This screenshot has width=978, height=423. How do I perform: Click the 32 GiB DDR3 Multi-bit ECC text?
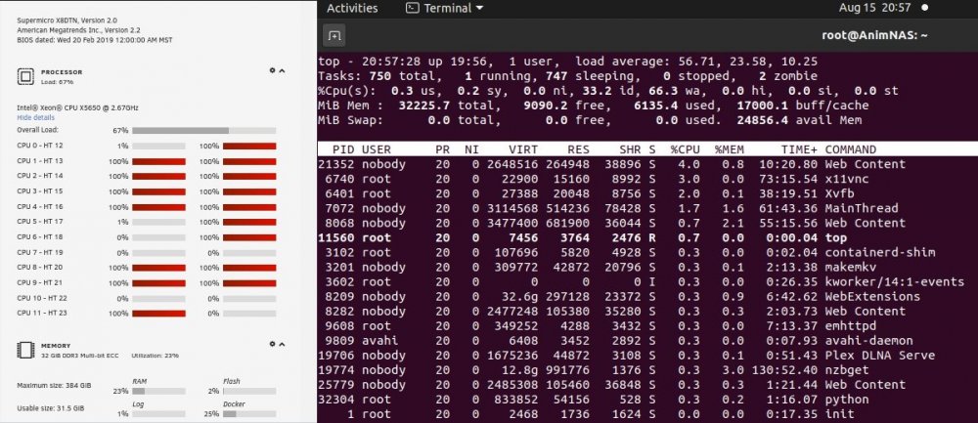click(79, 356)
